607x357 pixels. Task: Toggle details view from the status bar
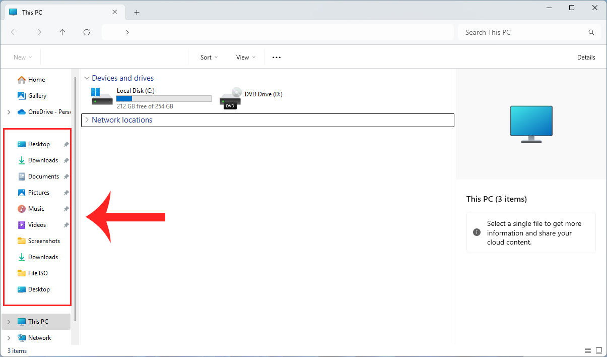[588, 350]
